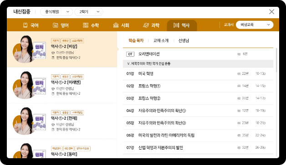286x165 pixels.
Task: Click the section header Ⅴ. 제국주의와 국민 국가 건설 운동
Action: pyautogui.click(x=198, y=64)
